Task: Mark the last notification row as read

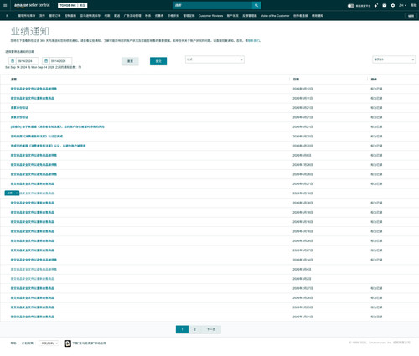Action: pos(376,317)
